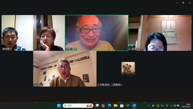Launch Copilot from the taskbar
This screenshot has height=109, width=193.
coord(103,106)
